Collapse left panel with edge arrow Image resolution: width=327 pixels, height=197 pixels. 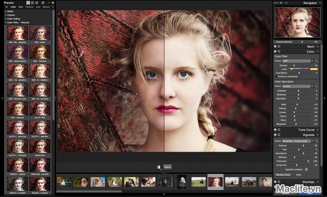[x=3, y=98]
